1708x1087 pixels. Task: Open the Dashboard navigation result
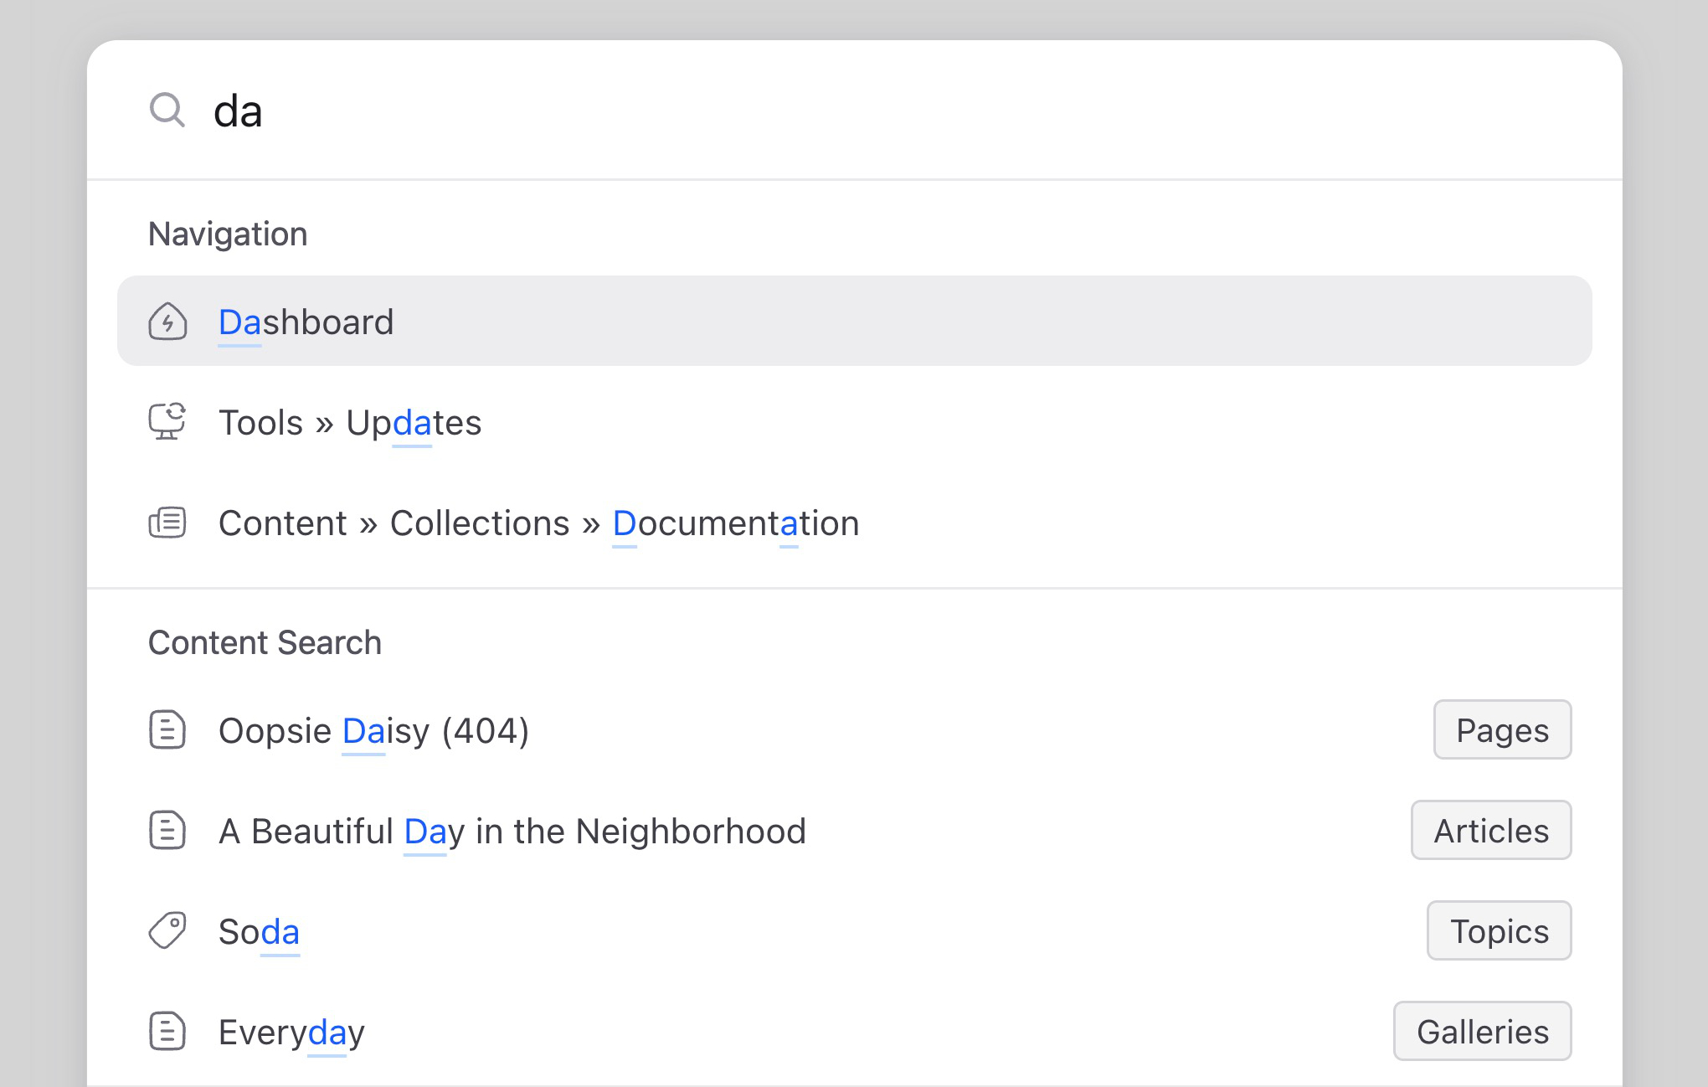[x=306, y=322]
